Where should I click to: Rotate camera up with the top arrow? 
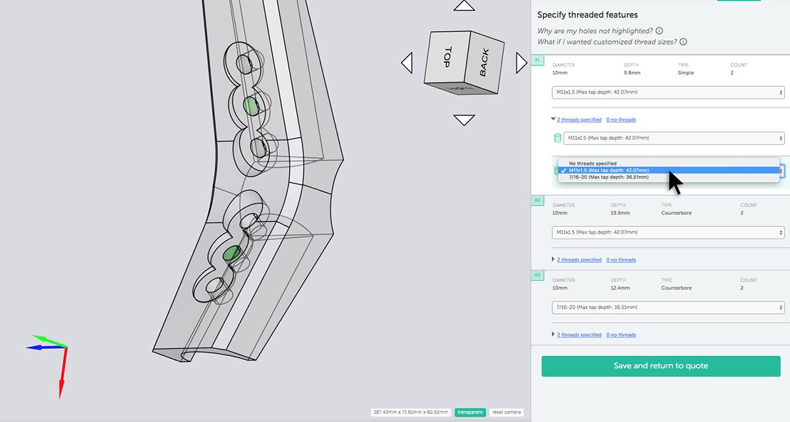coord(464,5)
